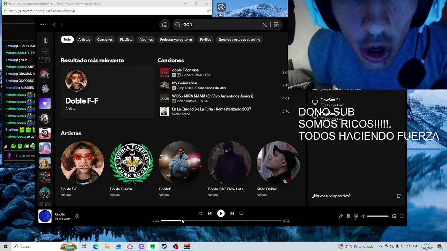Click '¿No ves tu dispositivo?' link
This screenshot has width=447, height=251.
(331, 196)
